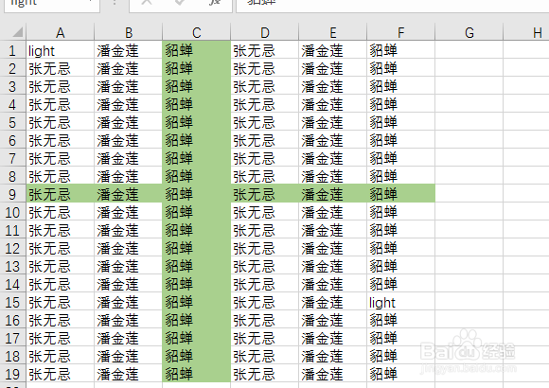Select column F header
This screenshot has height=388, width=549.
pos(401,32)
